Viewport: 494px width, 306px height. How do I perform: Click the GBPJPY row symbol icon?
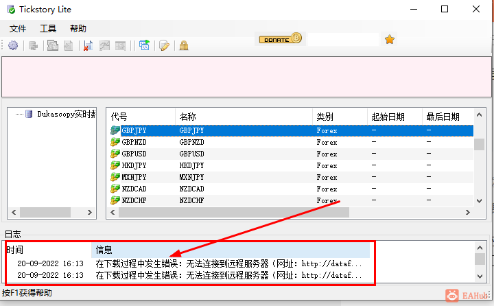point(115,130)
